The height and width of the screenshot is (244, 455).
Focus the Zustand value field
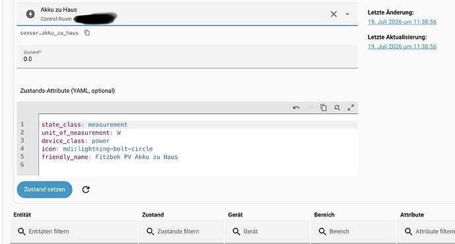tap(187, 57)
